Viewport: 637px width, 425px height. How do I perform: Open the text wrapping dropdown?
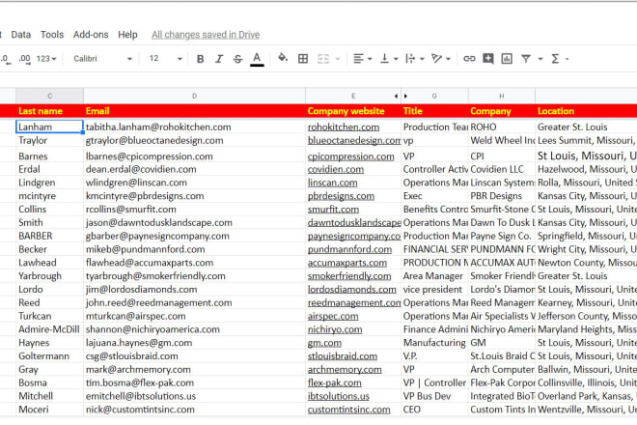click(415, 59)
